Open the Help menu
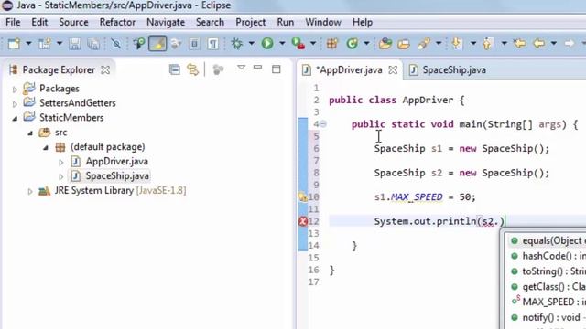Image resolution: width=586 pixels, height=329 pixels. [x=363, y=22]
